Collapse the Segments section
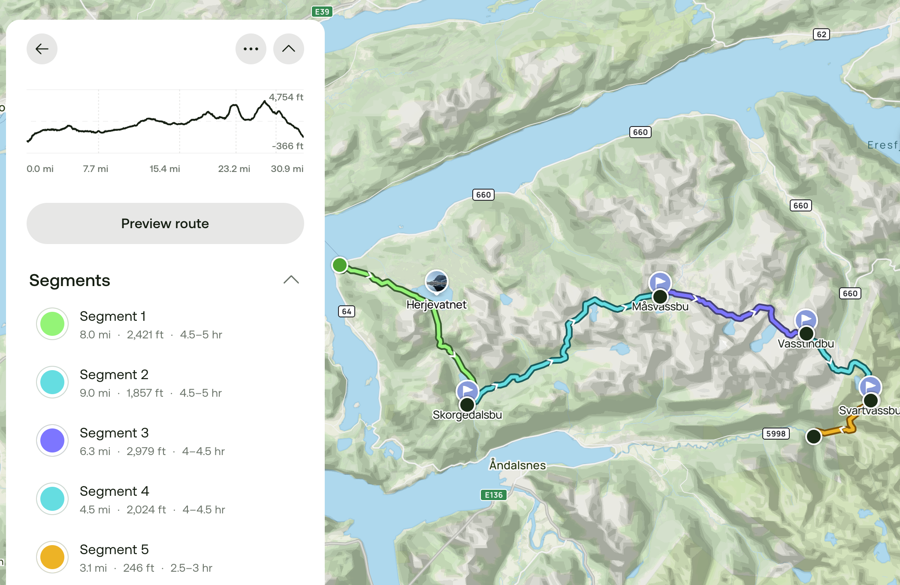Screen dimensions: 900x585 coord(291,280)
